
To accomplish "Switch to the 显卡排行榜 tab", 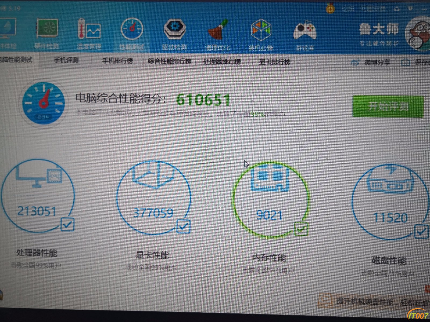I will [x=275, y=62].
